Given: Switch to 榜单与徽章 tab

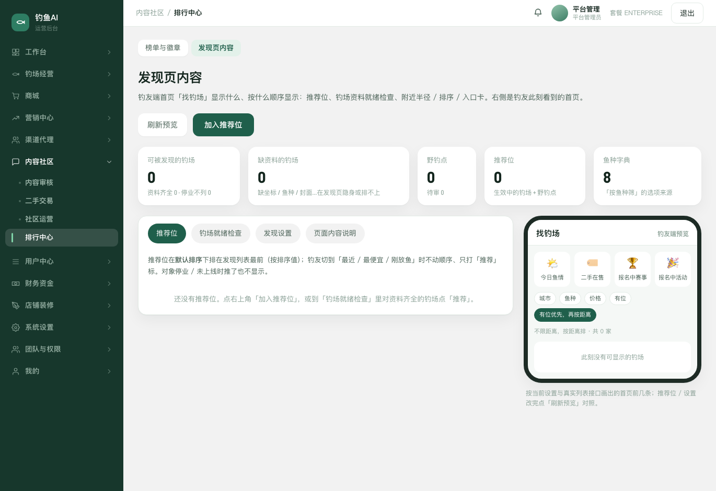Looking at the screenshot, I should click(x=163, y=48).
